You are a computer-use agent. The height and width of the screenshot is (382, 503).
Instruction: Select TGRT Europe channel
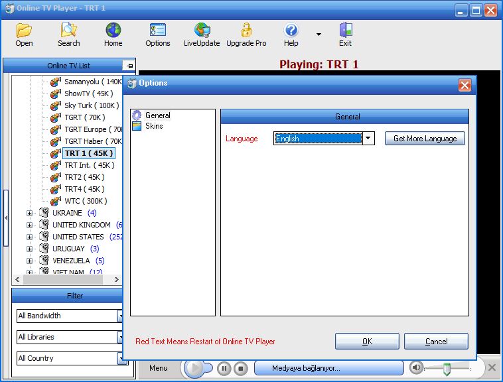coord(93,129)
